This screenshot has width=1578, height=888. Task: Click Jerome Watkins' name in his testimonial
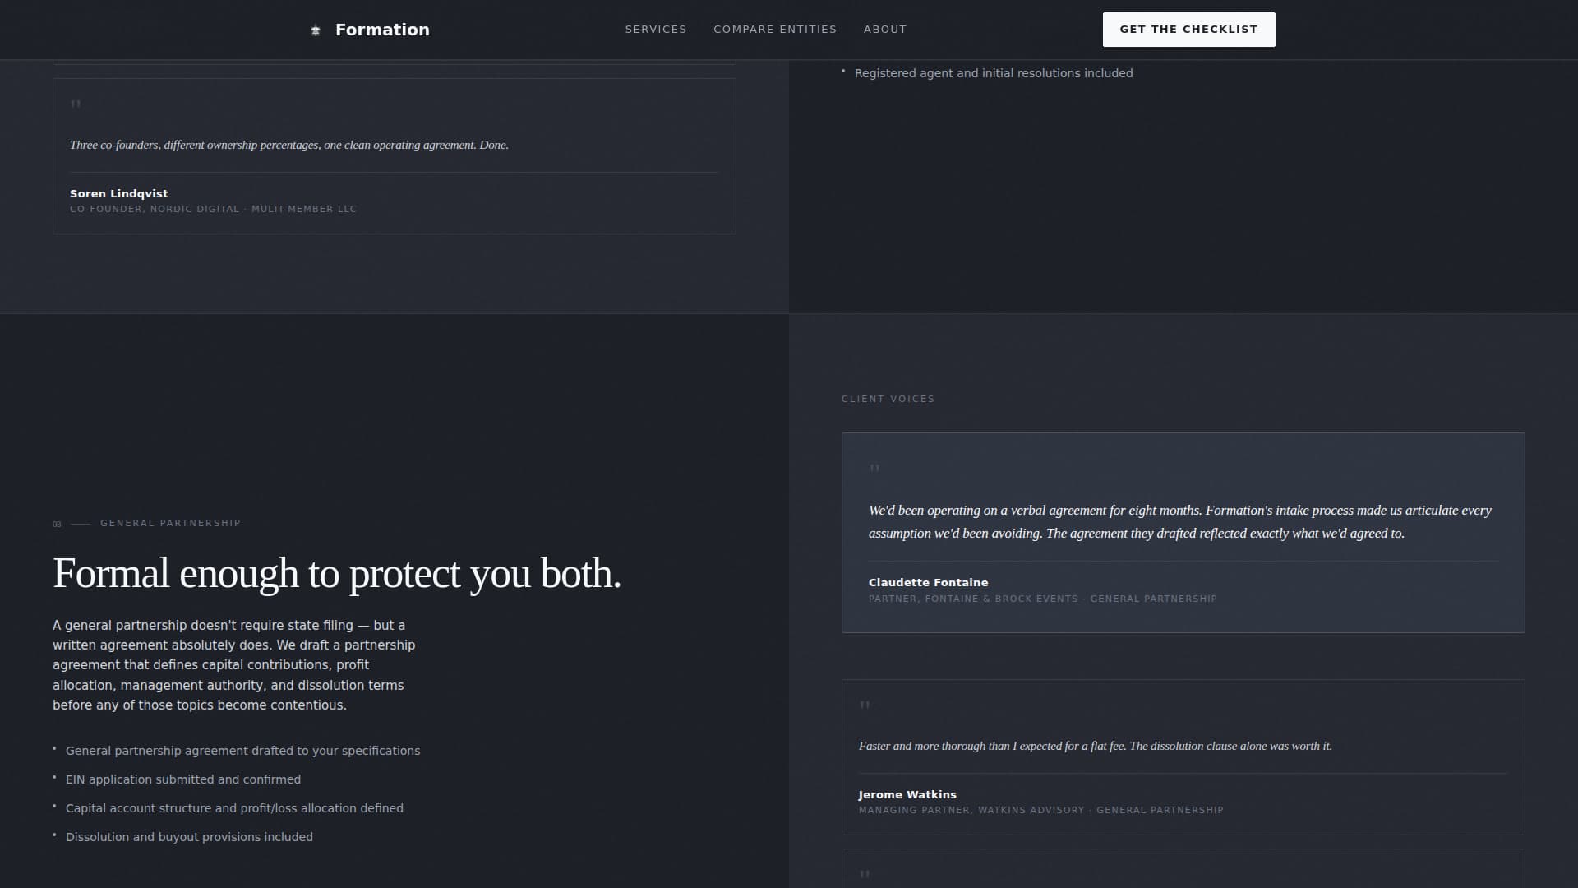click(907, 794)
